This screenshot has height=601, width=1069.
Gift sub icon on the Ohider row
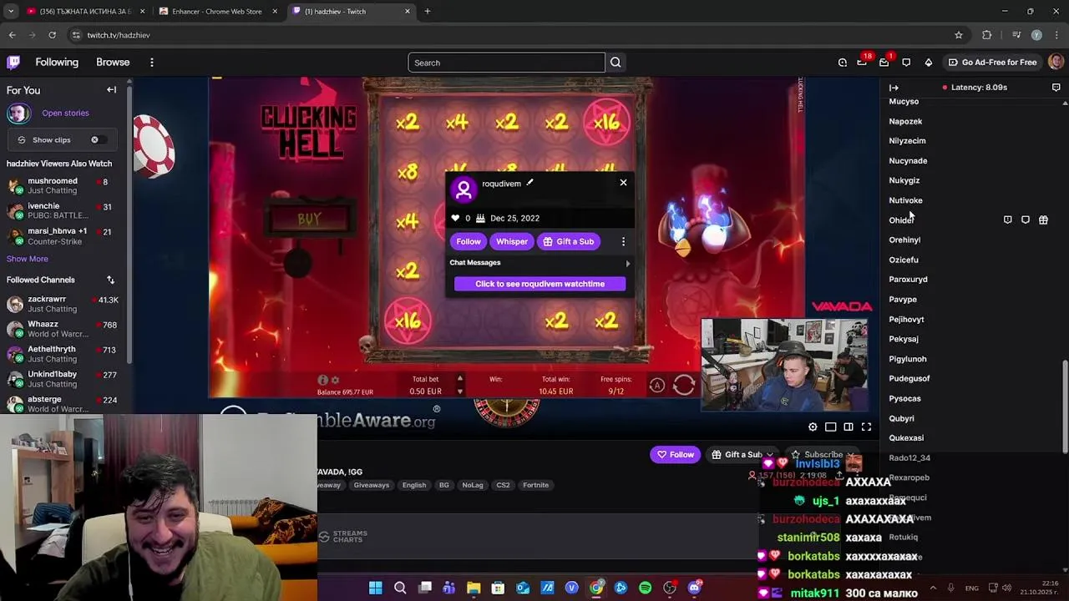[1043, 220]
